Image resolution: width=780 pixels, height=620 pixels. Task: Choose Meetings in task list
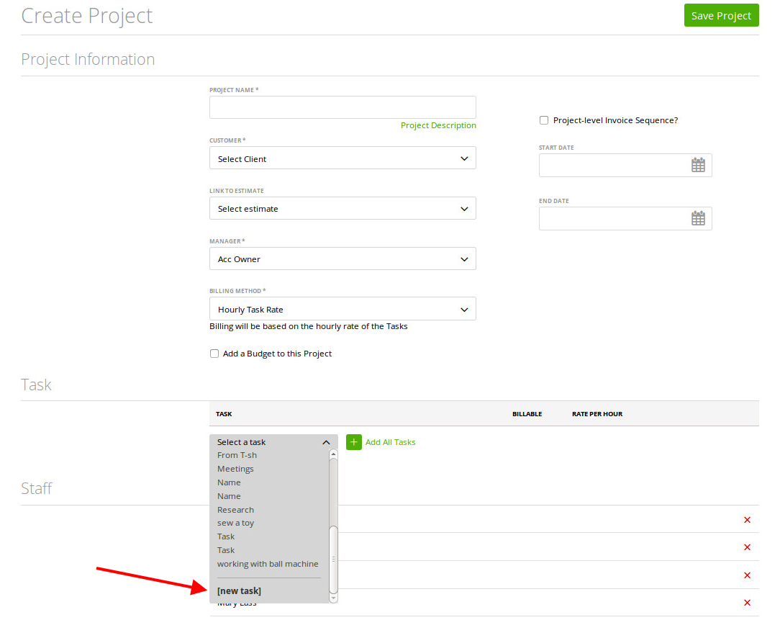click(x=235, y=469)
